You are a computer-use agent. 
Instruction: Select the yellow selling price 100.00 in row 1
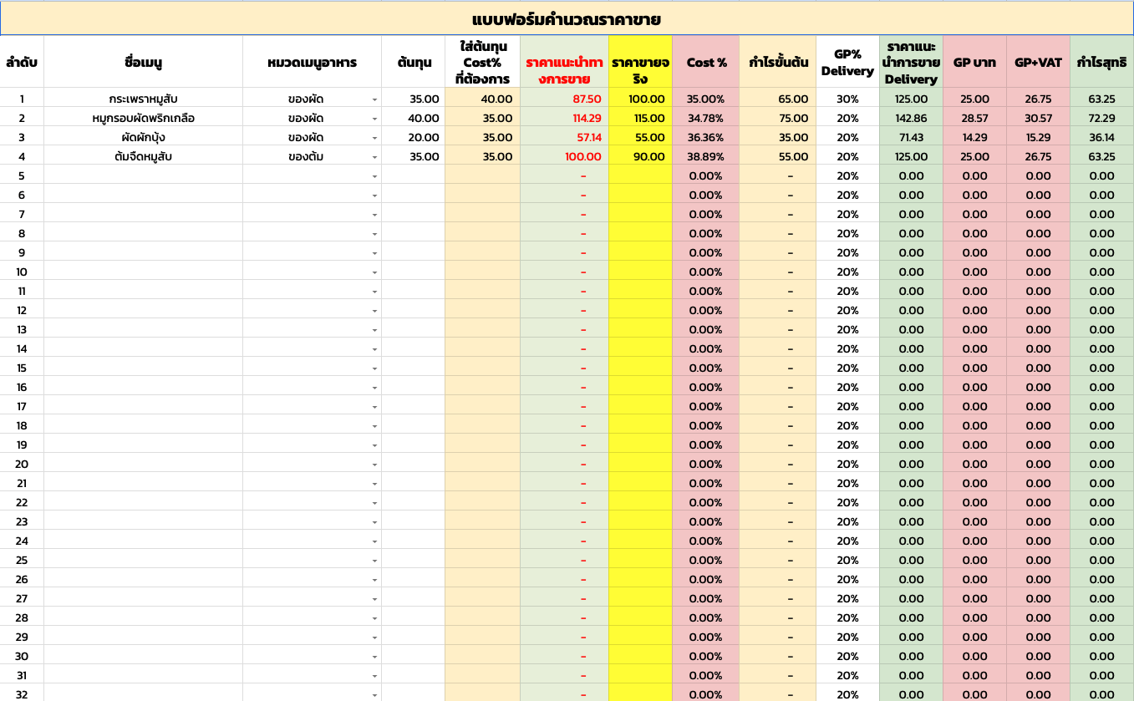tap(641, 99)
